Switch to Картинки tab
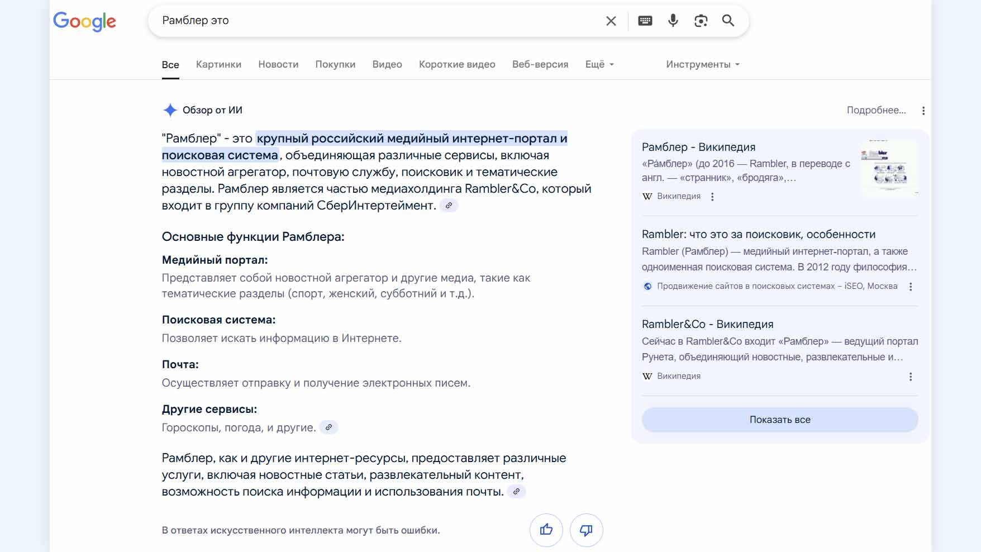The height and width of the screenshot is (552, 981). coord(218,64)
